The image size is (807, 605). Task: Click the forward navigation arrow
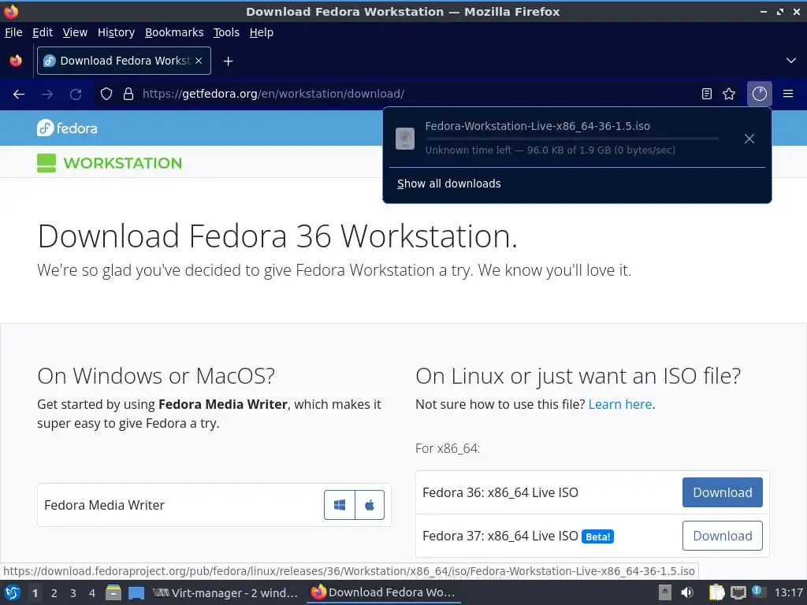pyautogui.click(x=47, y=95)
